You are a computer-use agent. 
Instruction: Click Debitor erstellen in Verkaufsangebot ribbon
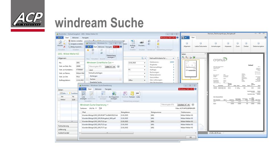75,41
